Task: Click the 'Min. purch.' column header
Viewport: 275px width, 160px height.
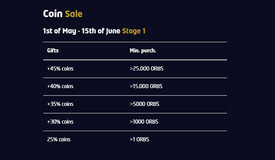Action: coord(143,51)
